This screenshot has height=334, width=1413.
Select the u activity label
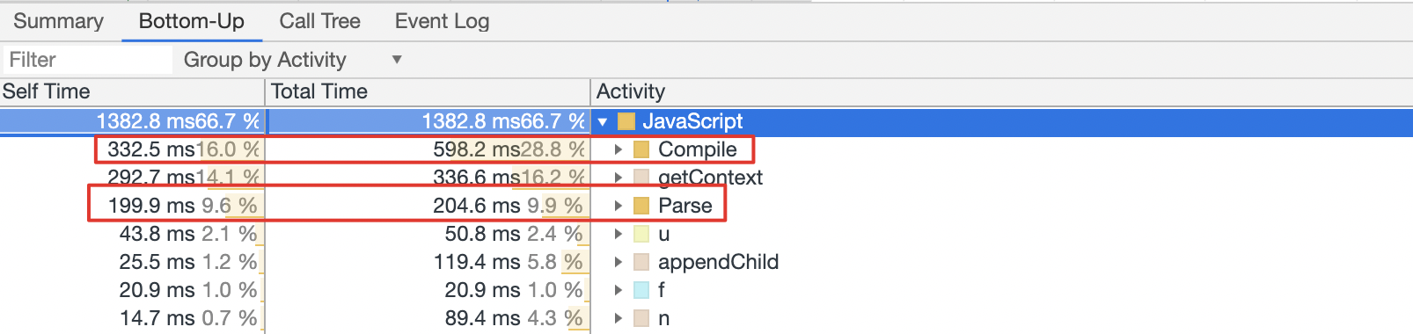(x=663, y=234)
